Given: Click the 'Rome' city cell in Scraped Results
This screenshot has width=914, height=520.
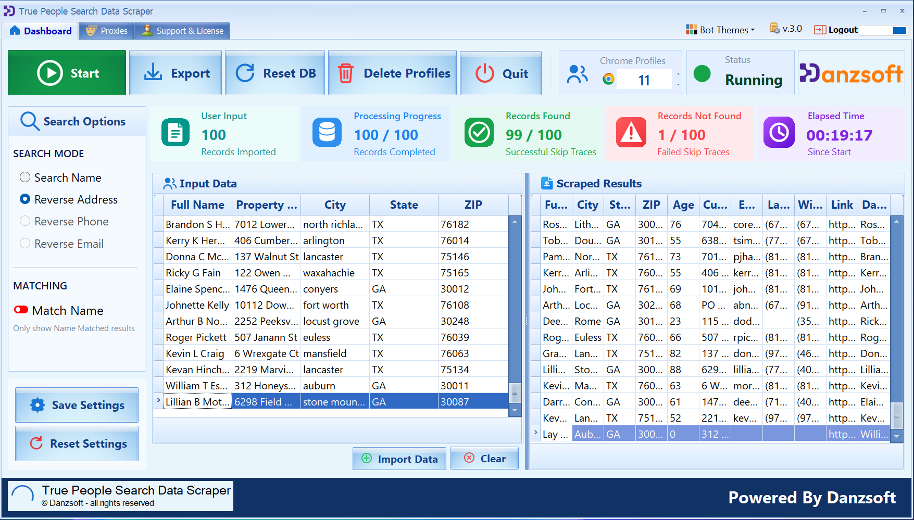Looking at the screenshot, I should pyautogui.click(x=587, y=321).
